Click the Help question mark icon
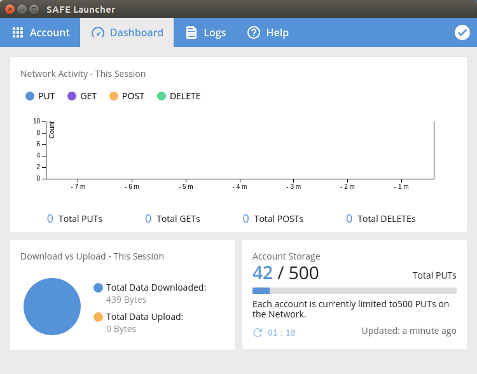This screenshot has width=477, height=374. (x=254, y=32)
